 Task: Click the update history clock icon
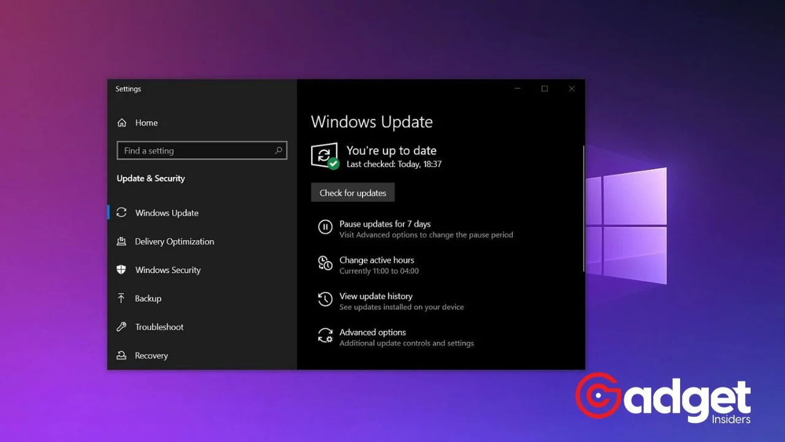(x=325, y=300)
